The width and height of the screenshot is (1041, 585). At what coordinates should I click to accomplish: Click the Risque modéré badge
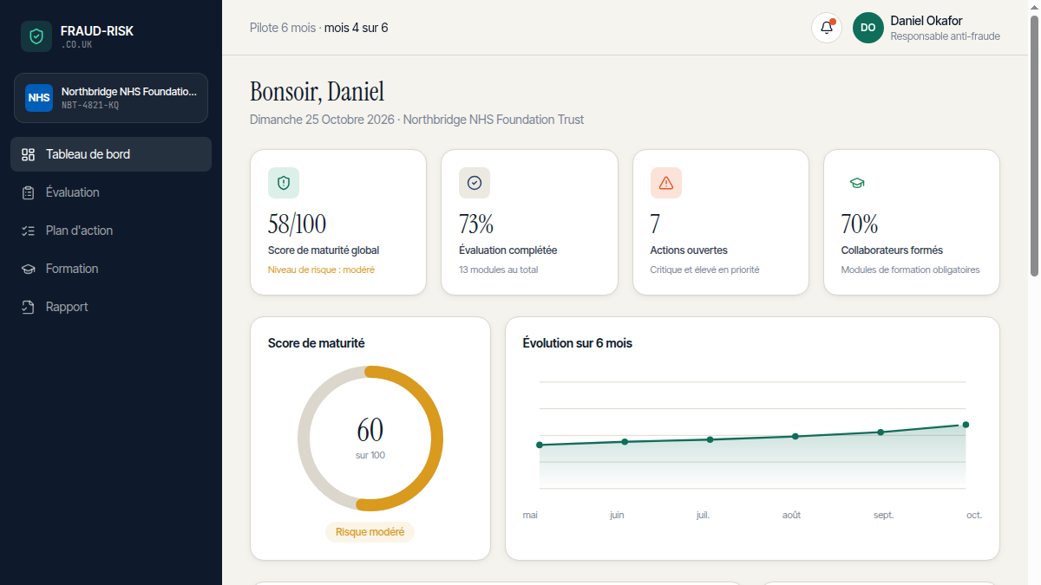tap(370, 532)
